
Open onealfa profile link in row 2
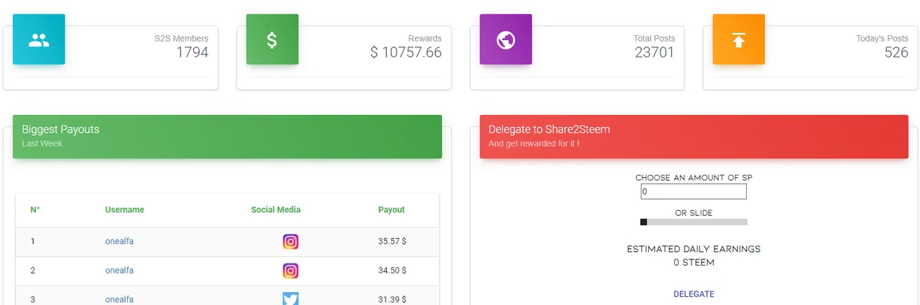click(119, 271)
